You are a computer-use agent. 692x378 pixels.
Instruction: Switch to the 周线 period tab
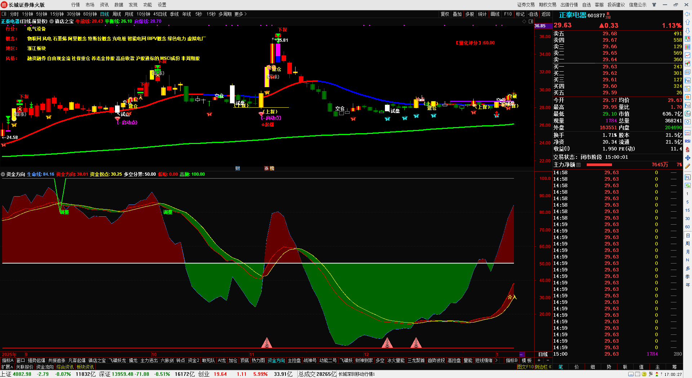click(117, 14)
